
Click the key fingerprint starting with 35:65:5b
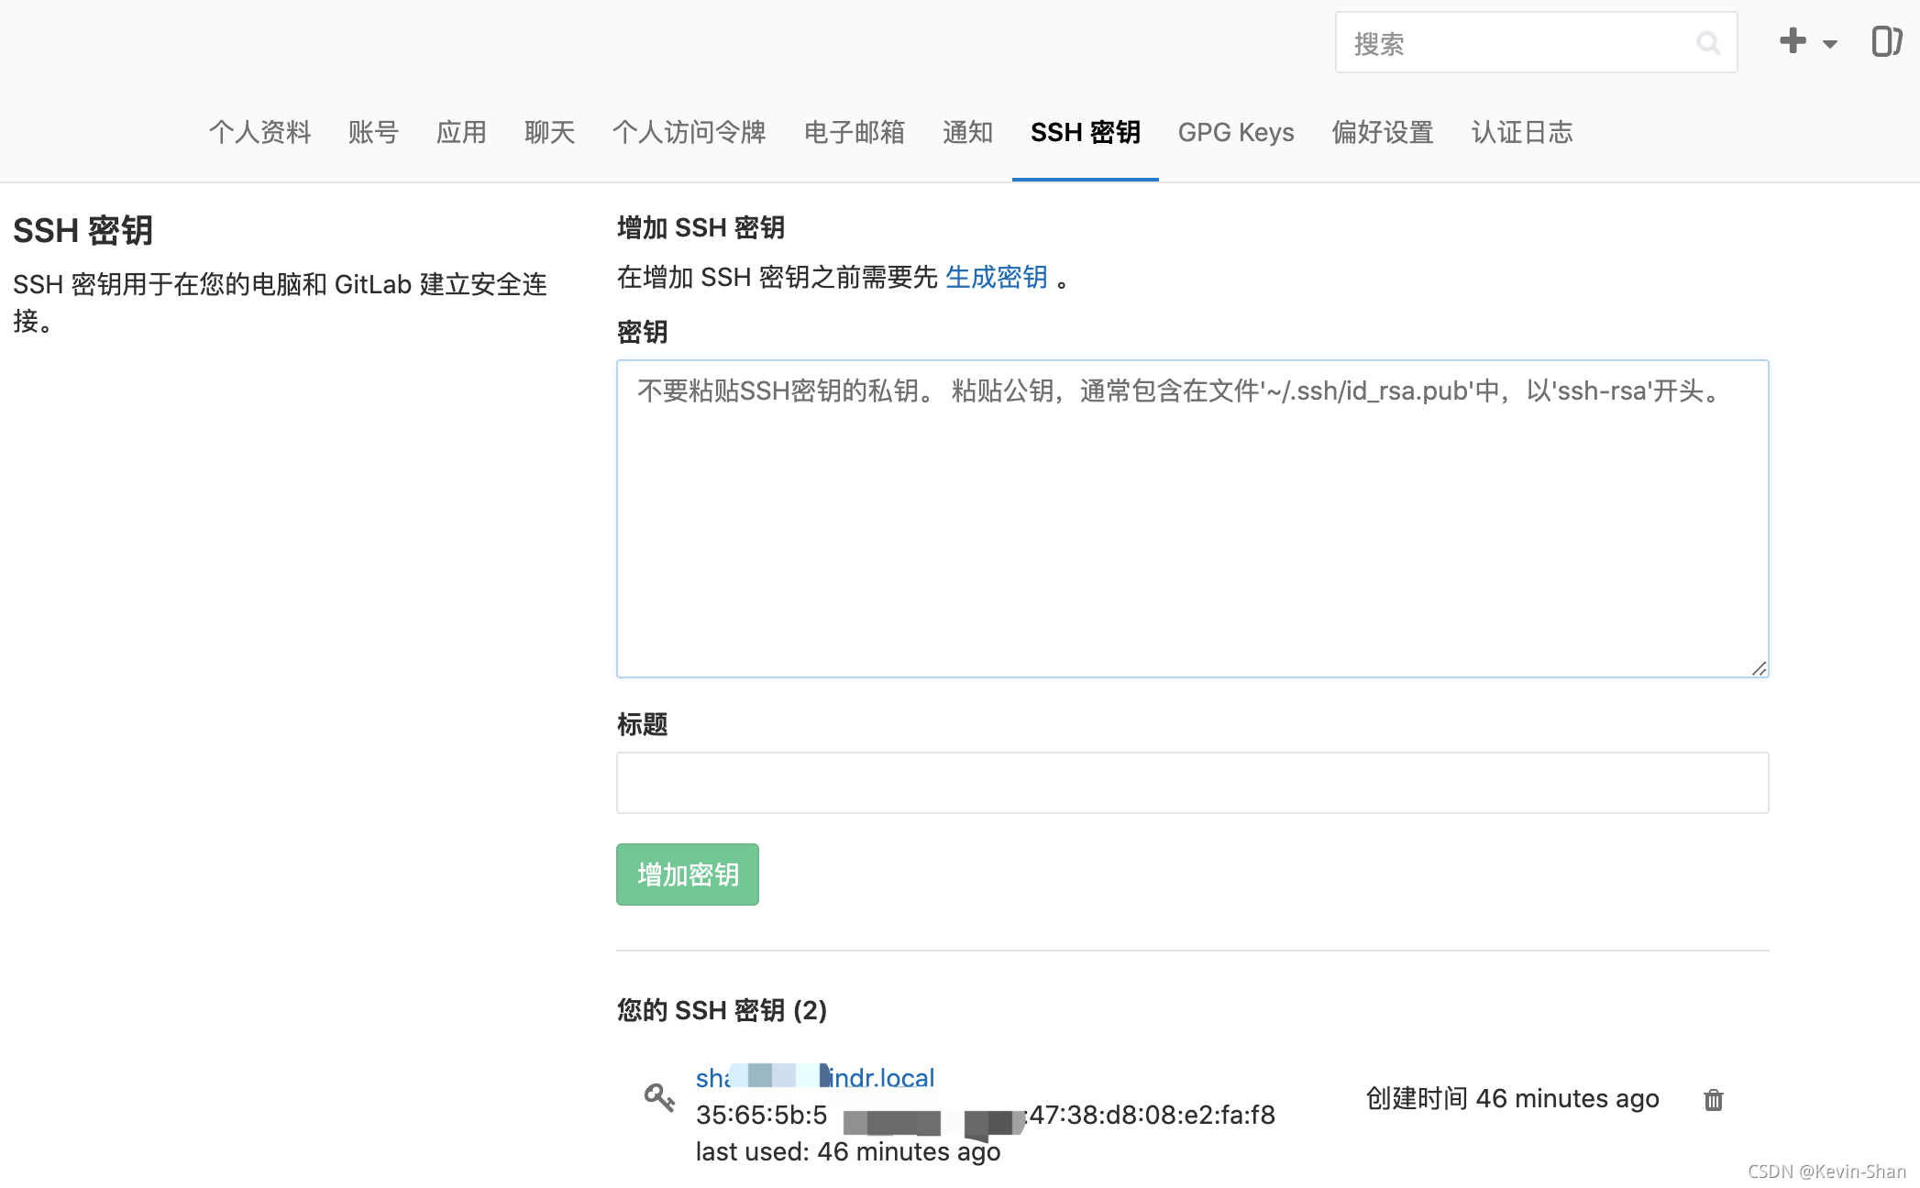(985, 1115)
